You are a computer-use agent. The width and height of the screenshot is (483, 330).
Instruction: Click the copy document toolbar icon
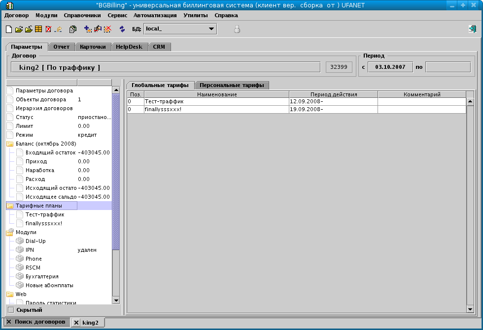pos(72,29)
